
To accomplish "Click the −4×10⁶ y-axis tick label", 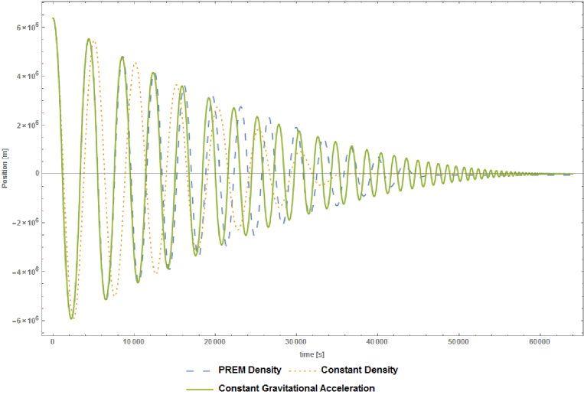I will pyautogui.click(x=25, y=271).
